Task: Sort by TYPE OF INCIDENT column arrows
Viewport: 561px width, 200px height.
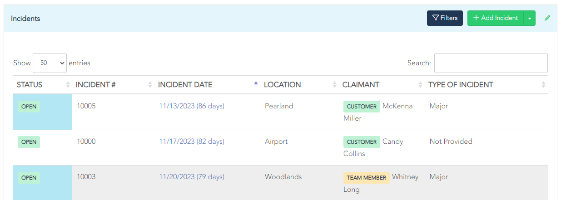Action: coord(544,85)
